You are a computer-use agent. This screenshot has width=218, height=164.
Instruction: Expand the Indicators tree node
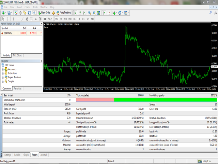(x=3, y=73)
